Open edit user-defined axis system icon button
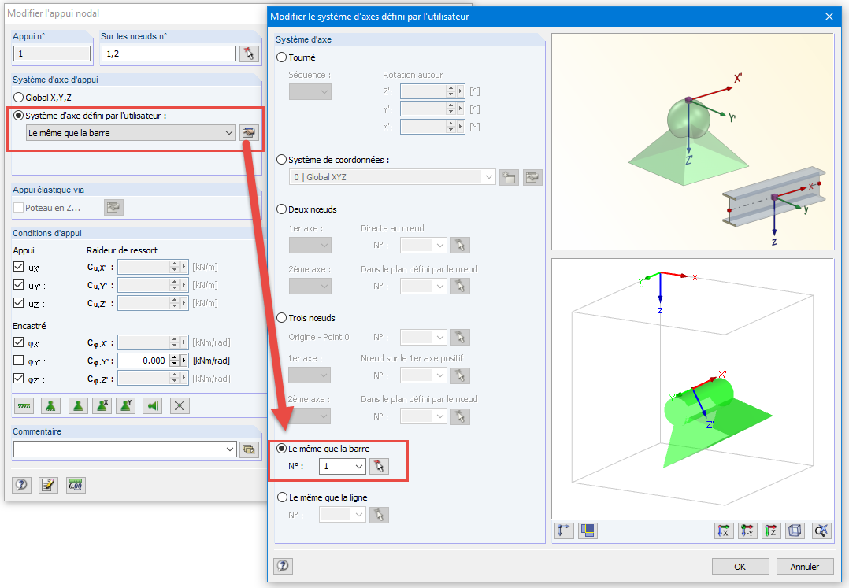The image size is (849, 588). coord(249,132)
